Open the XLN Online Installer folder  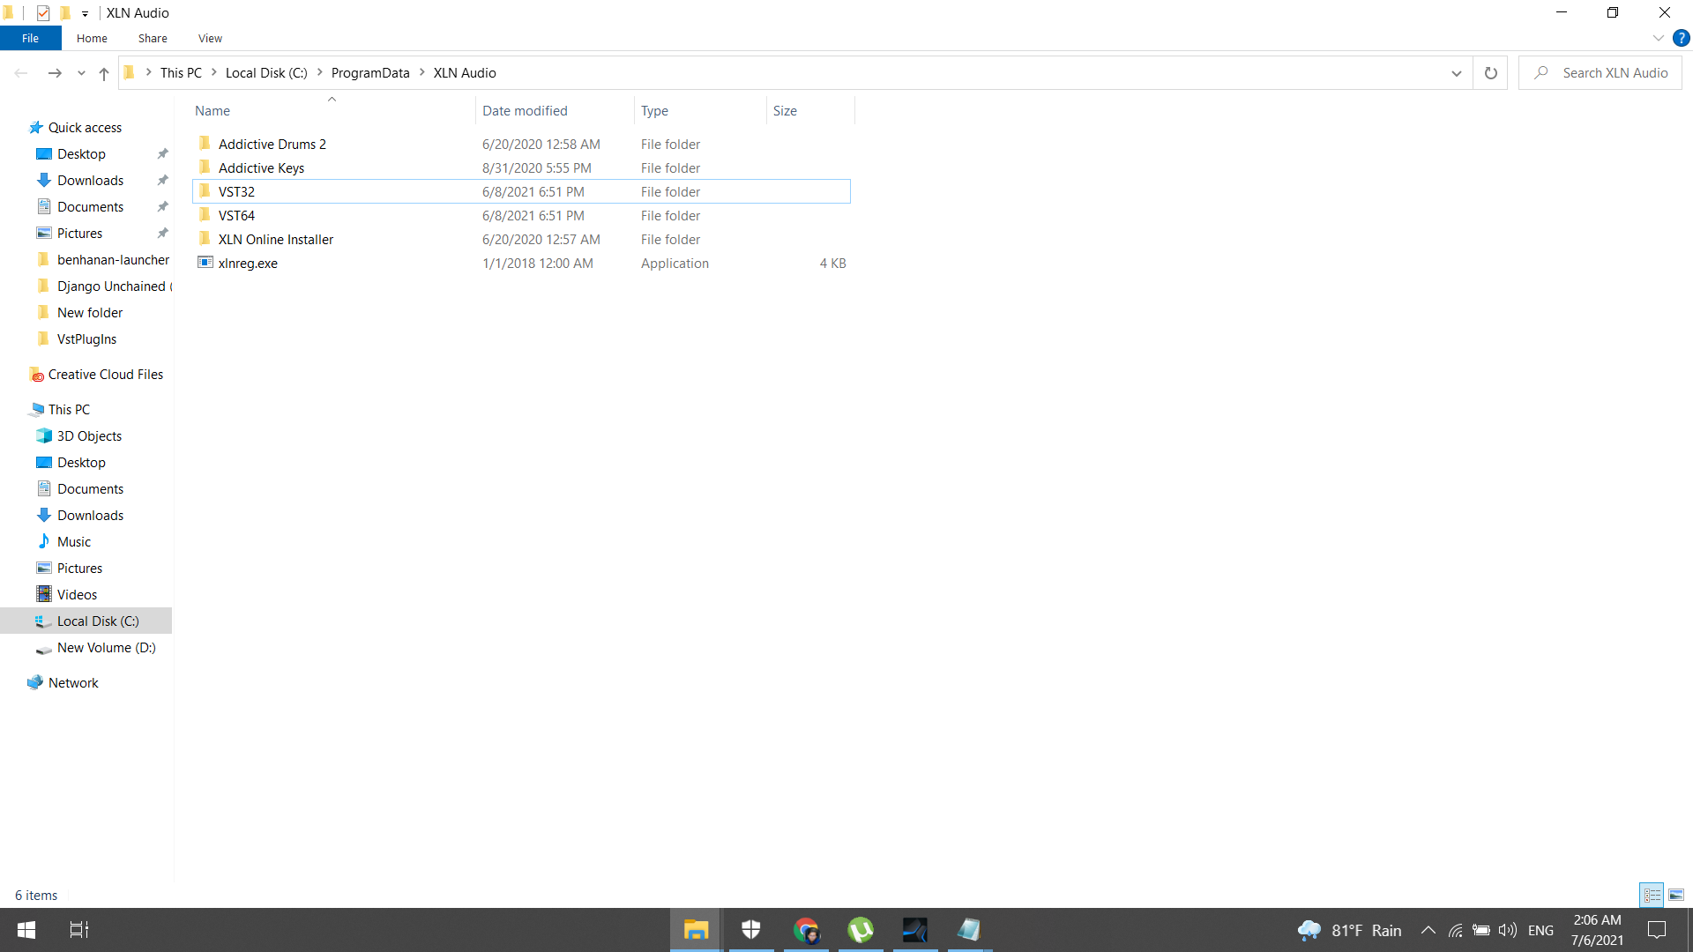point(276,238)
